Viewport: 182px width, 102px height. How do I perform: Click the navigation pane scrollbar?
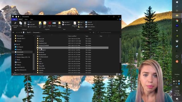coord(34,61)
